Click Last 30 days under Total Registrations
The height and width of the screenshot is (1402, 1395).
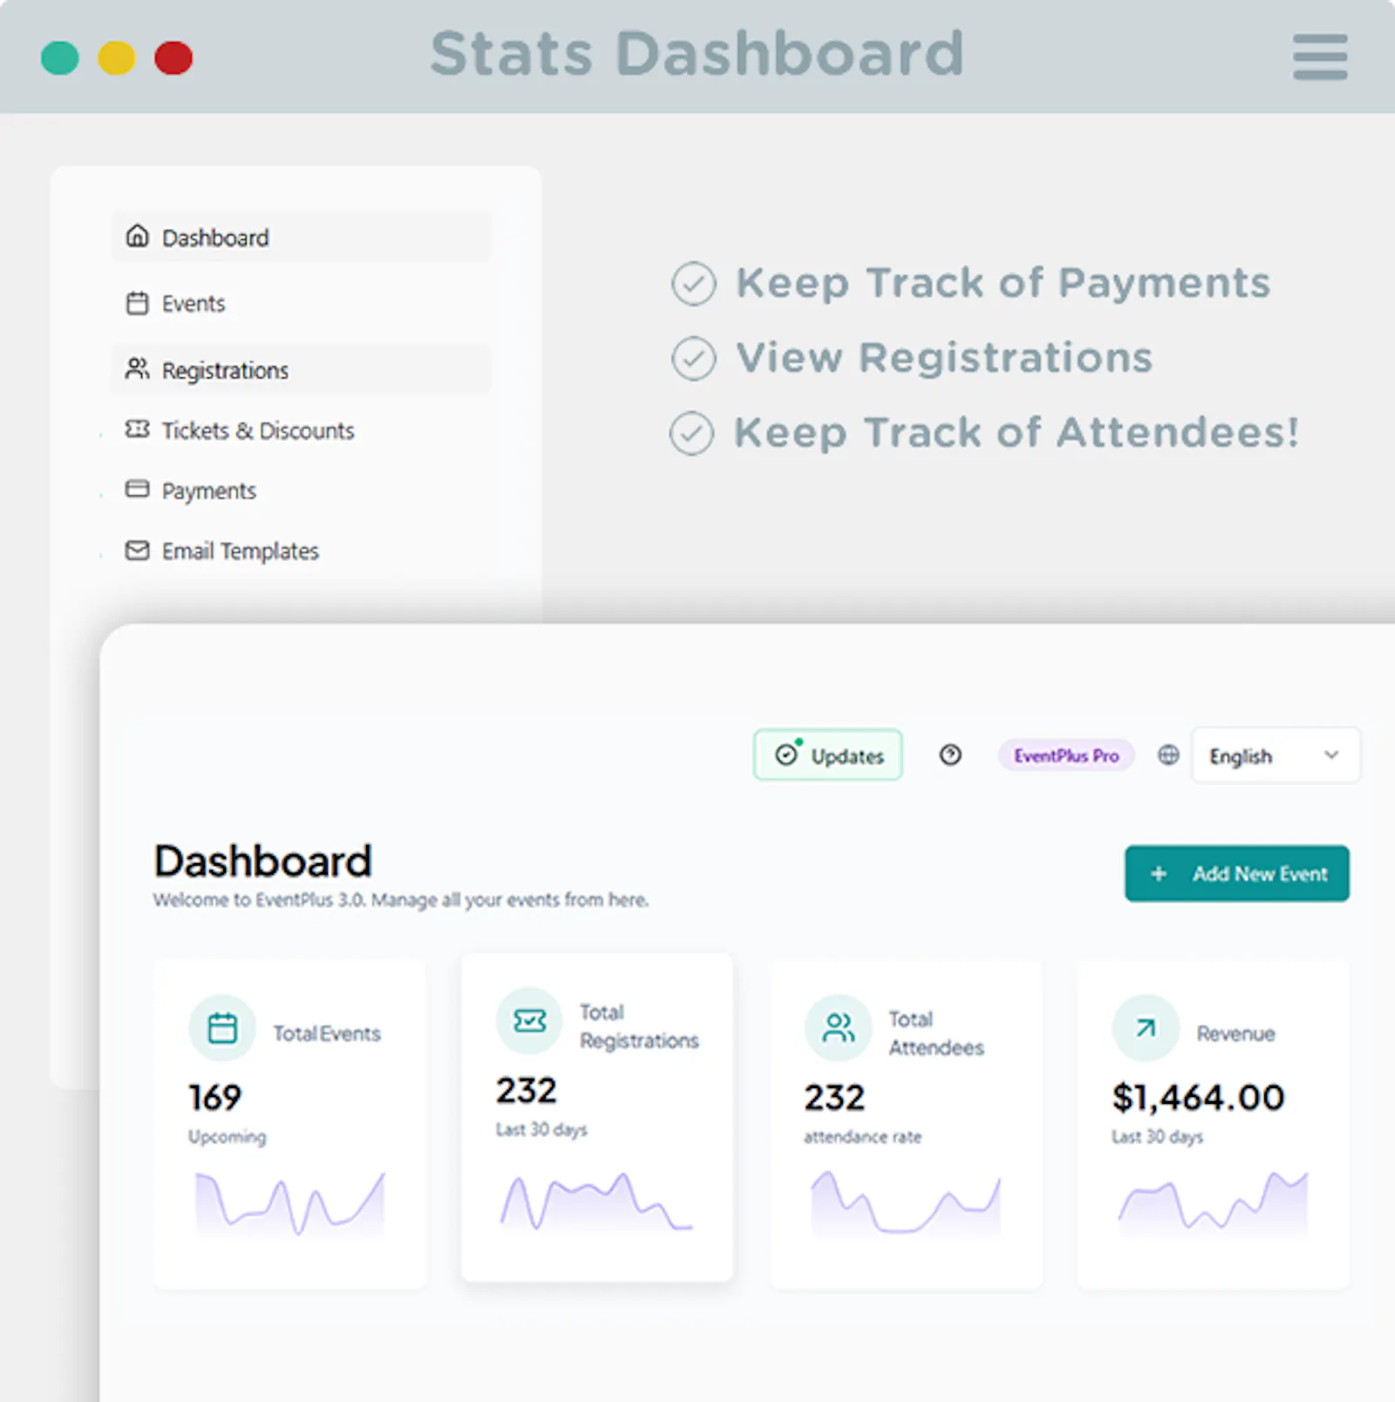(541, 1130)
